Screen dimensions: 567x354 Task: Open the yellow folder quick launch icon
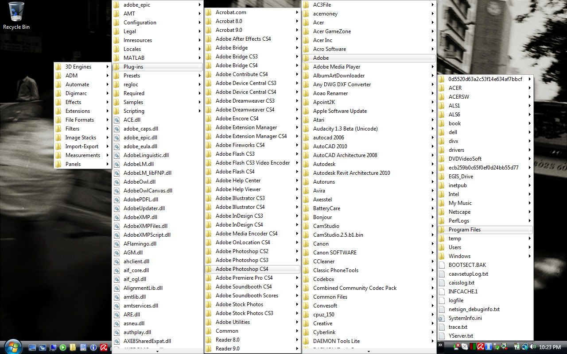click(x=73, y=347)
